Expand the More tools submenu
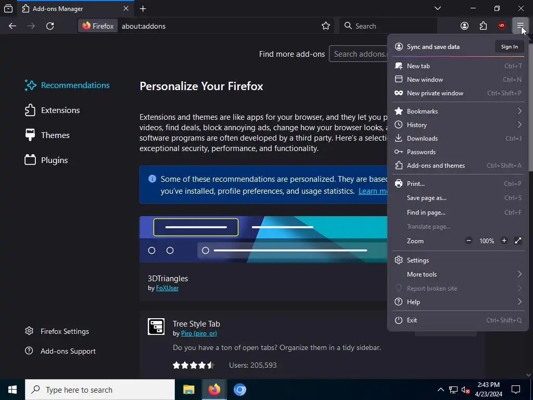Image resolution: width=533 pixels, height=400 pixels. pyautogui.click(x=458, y=274)
